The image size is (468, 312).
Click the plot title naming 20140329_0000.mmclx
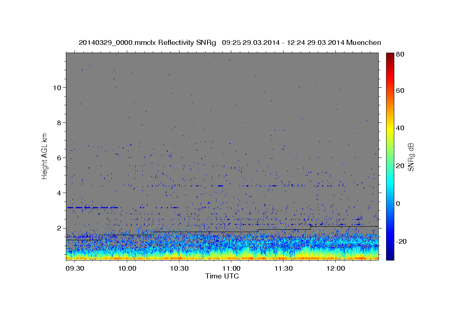tap(230, 43)
